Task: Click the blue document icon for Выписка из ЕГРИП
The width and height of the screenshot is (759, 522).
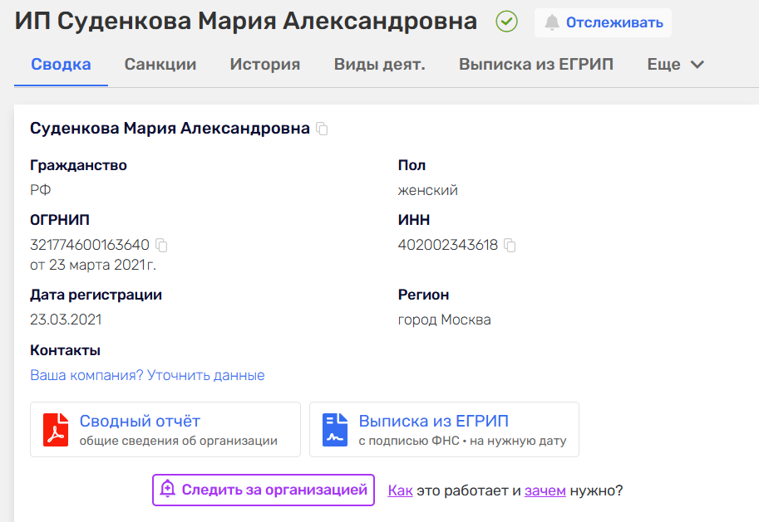Action: (335, 429)
